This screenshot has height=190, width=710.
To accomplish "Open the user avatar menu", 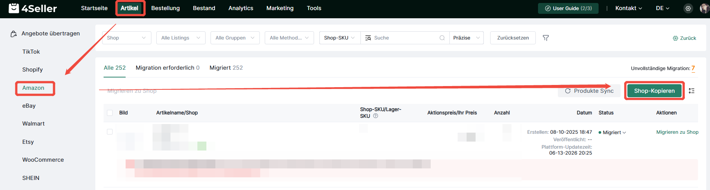I will [x=704, y=8].
